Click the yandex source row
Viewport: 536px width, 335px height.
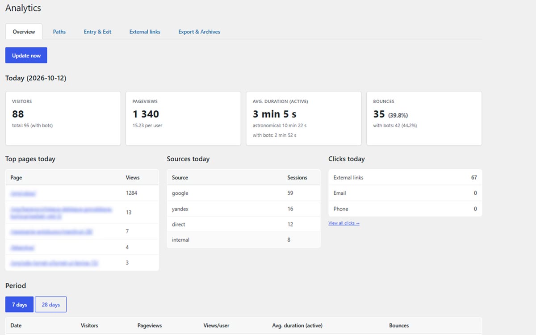coord(243,209)
